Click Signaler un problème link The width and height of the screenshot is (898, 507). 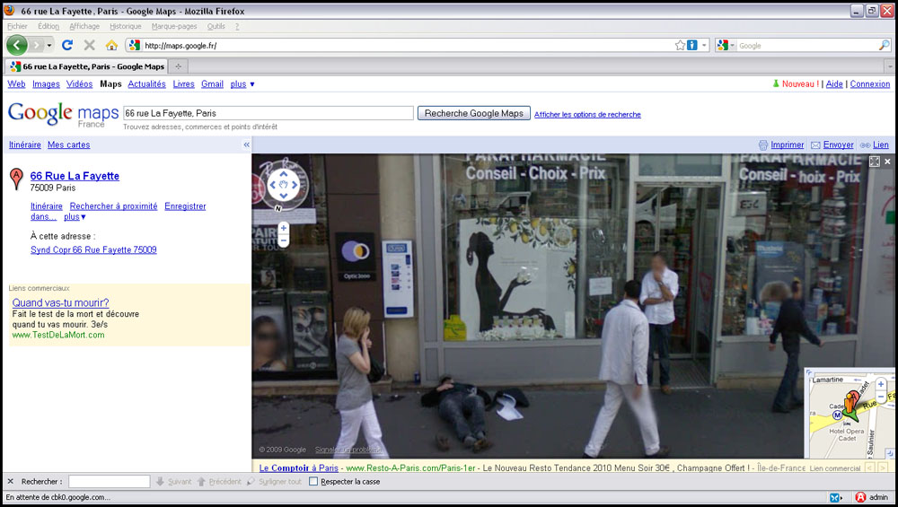[x=348, y=450]
